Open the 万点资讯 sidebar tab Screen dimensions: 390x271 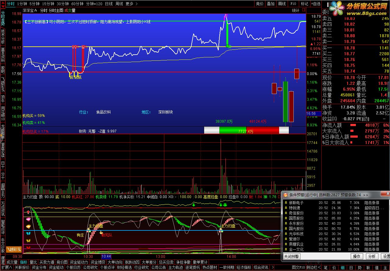click(x=3, y=209)
